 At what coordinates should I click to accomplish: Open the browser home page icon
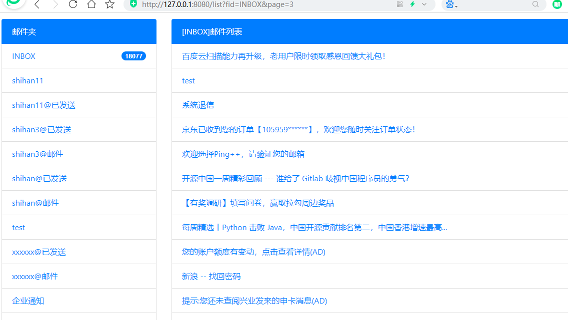pos(91,4)
